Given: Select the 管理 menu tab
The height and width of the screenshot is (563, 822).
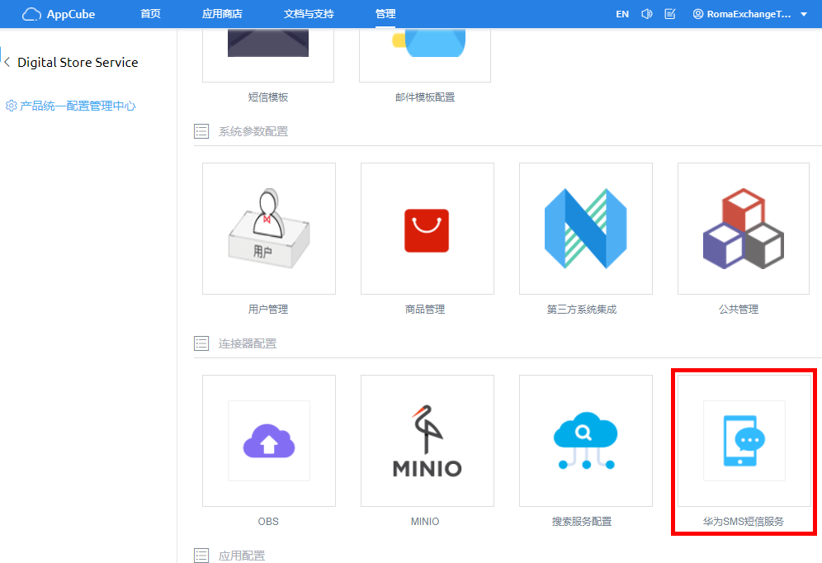Looking at the screenshot, I should click(x=385, y=14).
